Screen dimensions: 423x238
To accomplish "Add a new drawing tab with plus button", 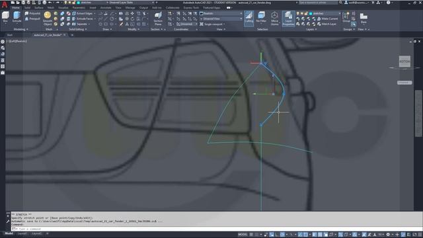I will [72, 35].
